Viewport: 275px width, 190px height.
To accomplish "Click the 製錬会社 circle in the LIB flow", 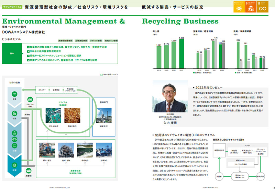I will 261,177.
